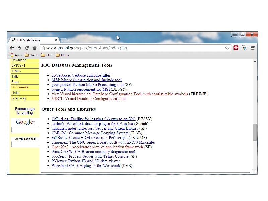The width and height of the screenshot is (268, 201).
Task: Open the Talk sidebar item
Action: pyautogui.click(x=25, y=76)
